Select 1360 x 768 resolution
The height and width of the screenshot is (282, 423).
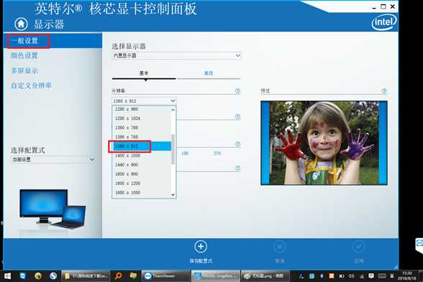tap(142, 127)
